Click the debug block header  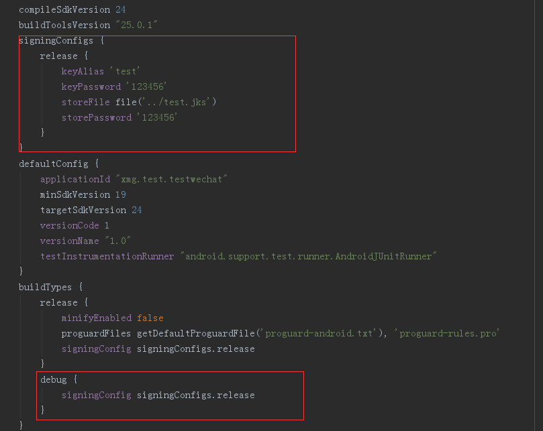click(x=59, y=380)
